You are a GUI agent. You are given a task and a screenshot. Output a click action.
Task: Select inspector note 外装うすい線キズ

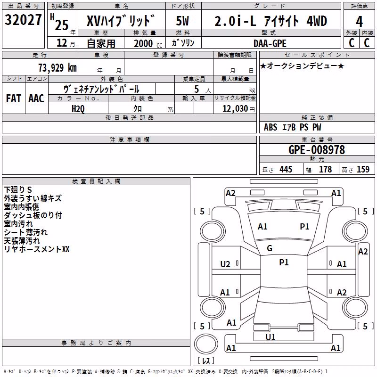pos(33,198)
